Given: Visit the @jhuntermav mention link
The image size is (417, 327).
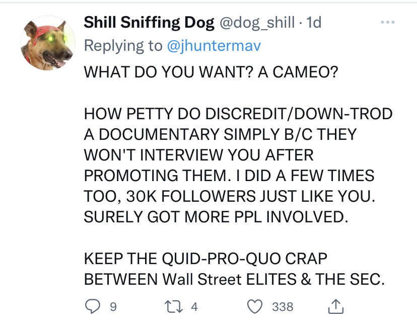Looking at the screenshot, I should point(214,45).
